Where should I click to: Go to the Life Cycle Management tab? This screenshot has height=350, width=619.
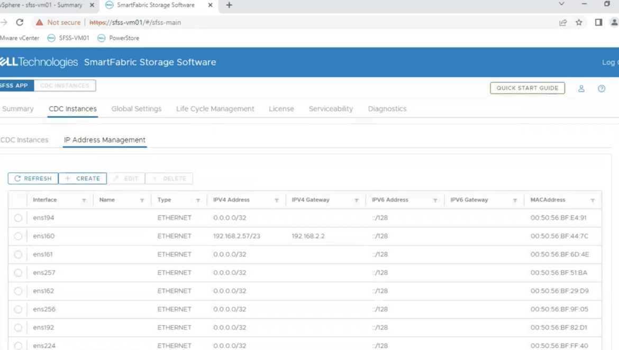[215, 109]
